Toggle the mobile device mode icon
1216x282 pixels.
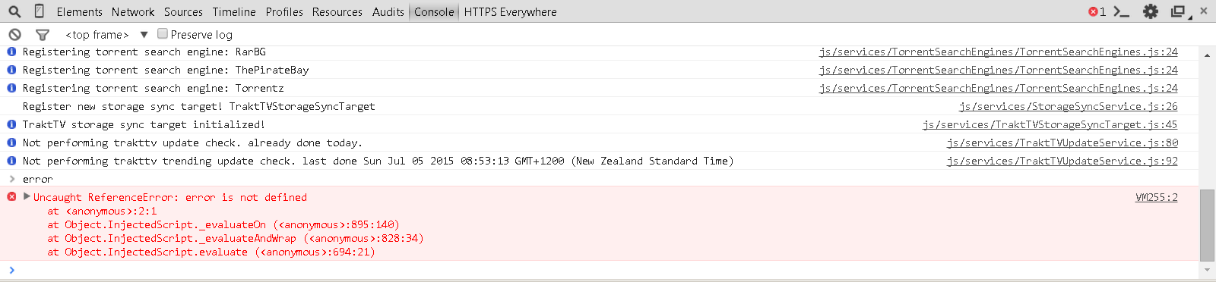[x=40, y=11]
